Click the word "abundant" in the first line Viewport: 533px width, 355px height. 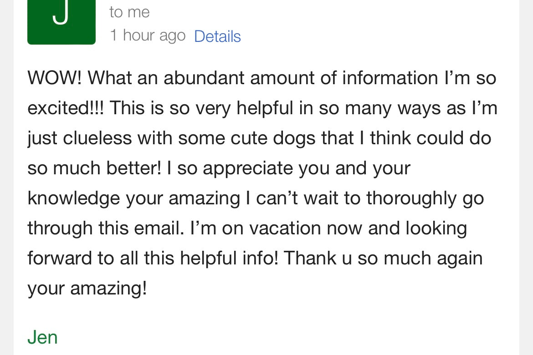pyautogui.click(x=204, y=78)
